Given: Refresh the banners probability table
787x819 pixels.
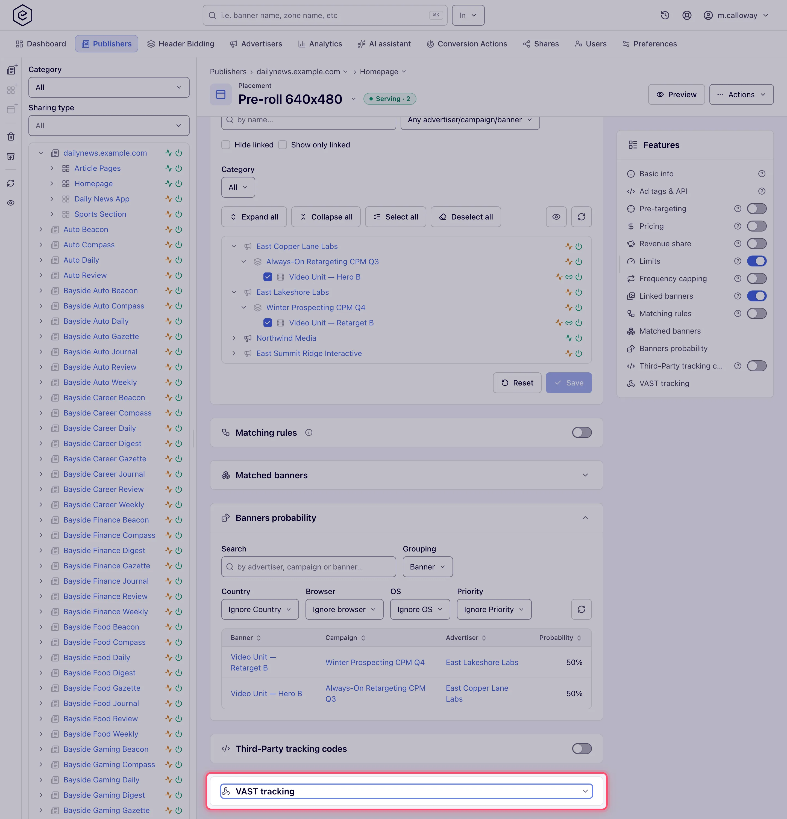Looking at the screenshot, I should tap(581, 609).
